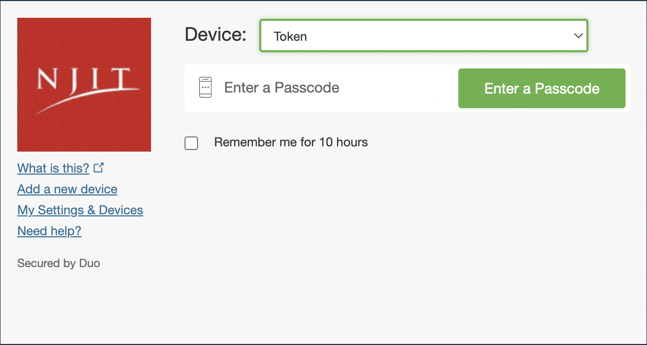647x345 pixels.
Task: Click the swoosh under NJIT in the logo
Action: (x=86, y=101)
